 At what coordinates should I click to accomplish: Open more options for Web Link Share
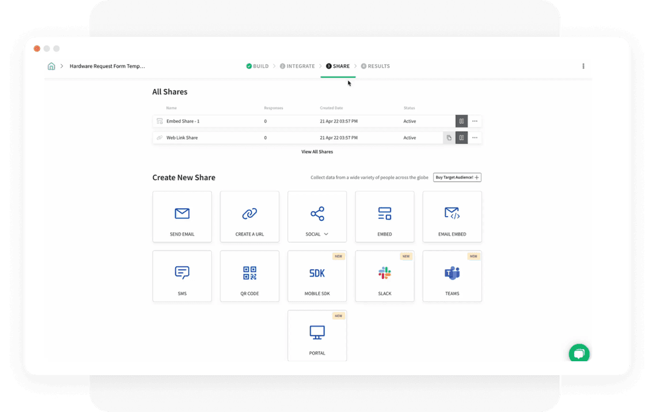[x=475, y=138]
